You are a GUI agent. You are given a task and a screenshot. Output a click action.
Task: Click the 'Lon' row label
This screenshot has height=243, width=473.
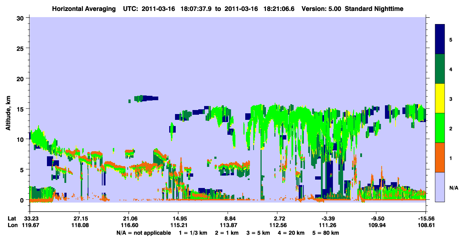click(12, 225)
